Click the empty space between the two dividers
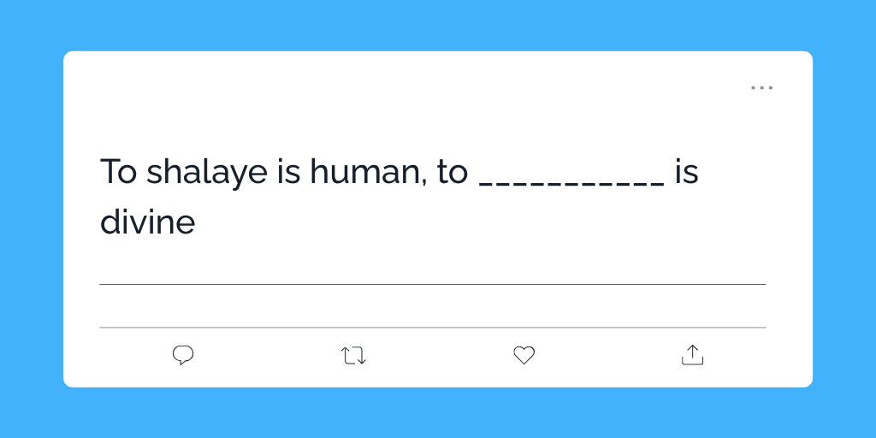Viewport: 876px width, 438px height. click(x=432, y=305)
